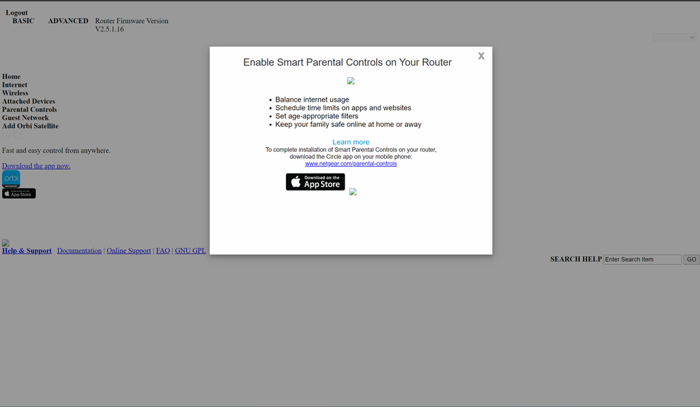The height and width of the screenshot is (407, 700).
Task: Click 'Fast and easy control from anywhere.' text
Action: (56, 151)
